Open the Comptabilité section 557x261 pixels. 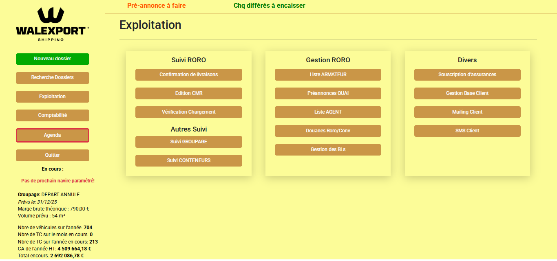pos(52,115)
